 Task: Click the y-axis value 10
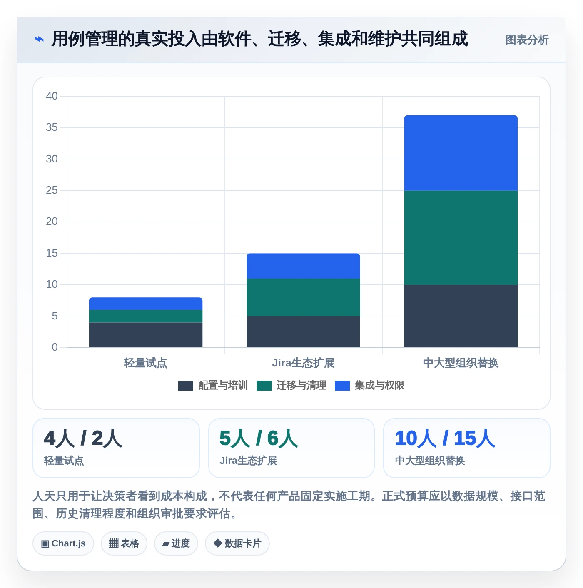(52, 284)
